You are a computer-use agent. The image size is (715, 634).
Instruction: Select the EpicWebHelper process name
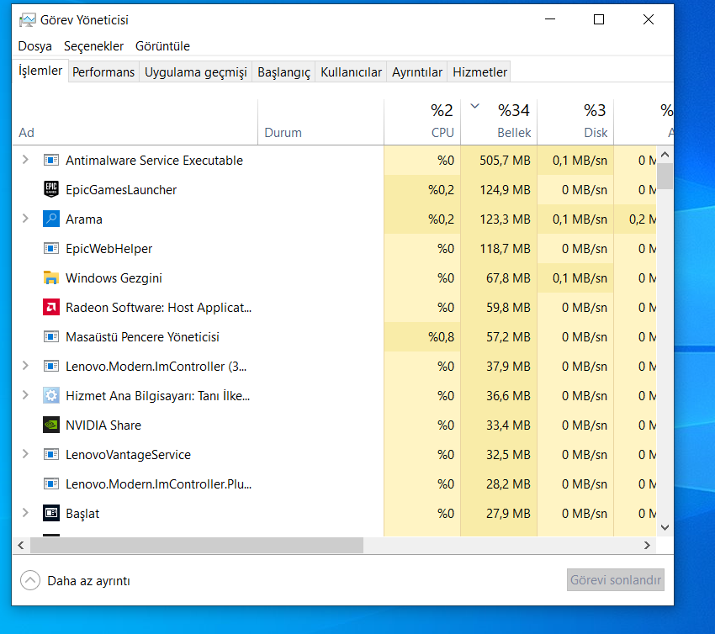click(x=109, y=249)
